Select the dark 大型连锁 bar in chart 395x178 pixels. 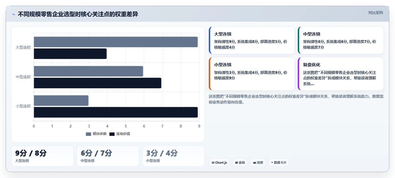[70, 54]
